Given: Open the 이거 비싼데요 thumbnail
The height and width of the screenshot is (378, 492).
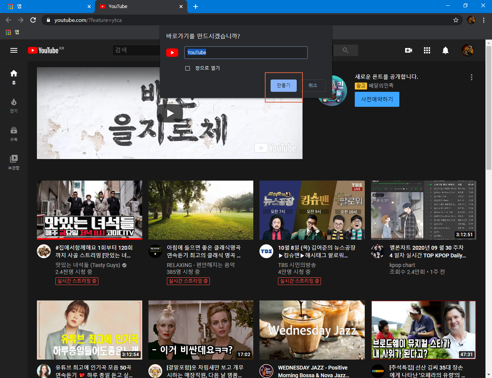Looking at the screenshot, I should coord(201,330).
